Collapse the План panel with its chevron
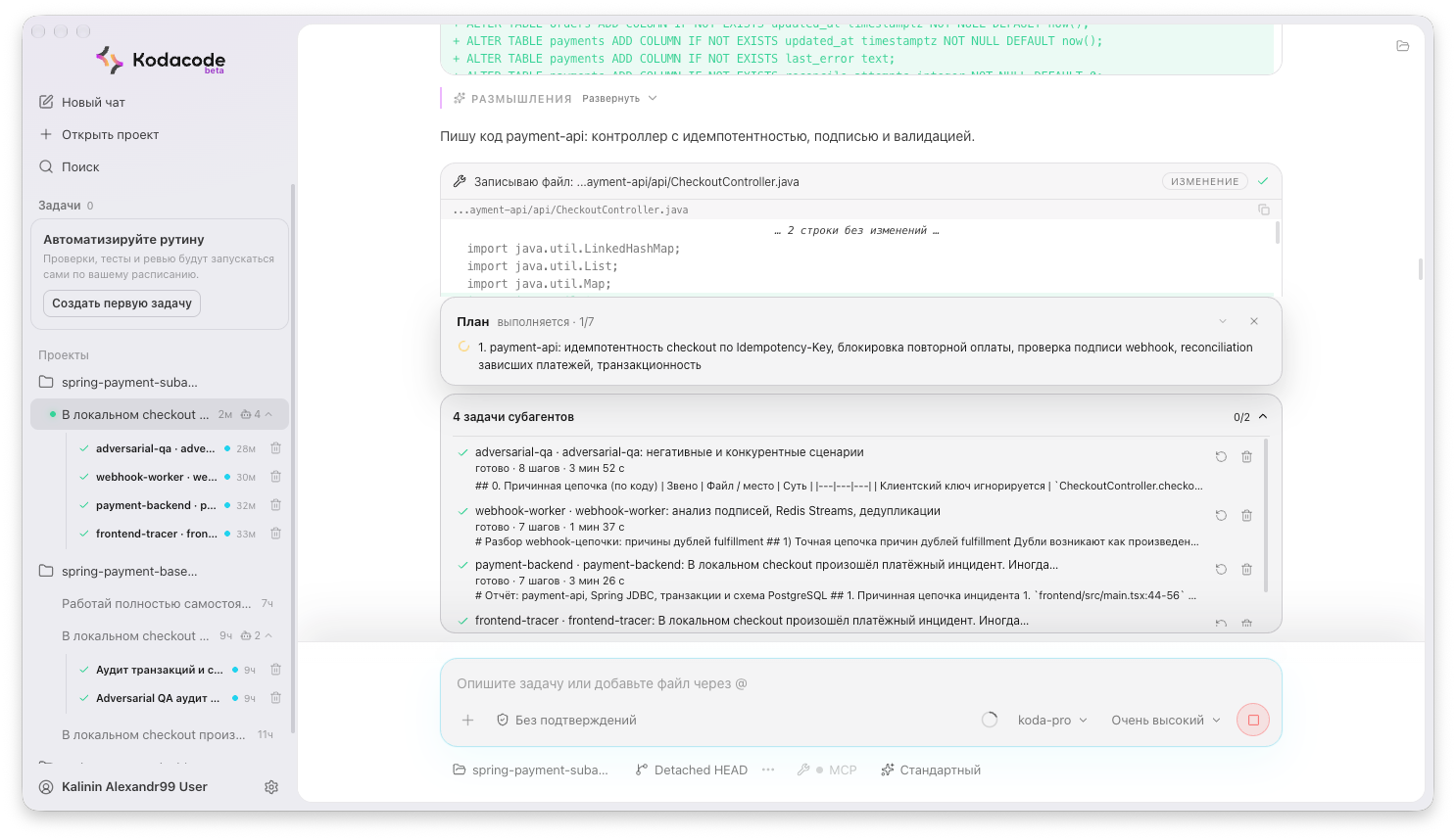Viewport: 1456px width, 840px height. pyautogui.click(x=1223, y=321)
